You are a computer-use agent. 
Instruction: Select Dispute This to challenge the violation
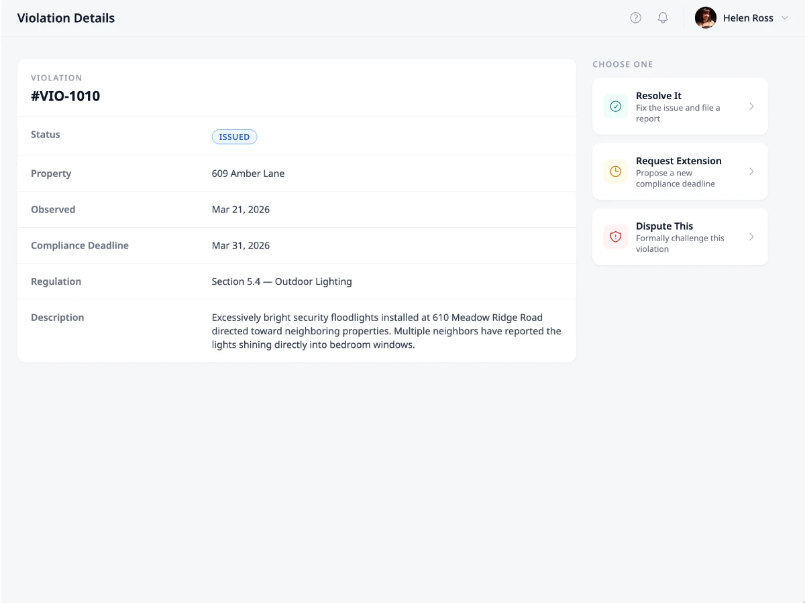coord(680,236)
